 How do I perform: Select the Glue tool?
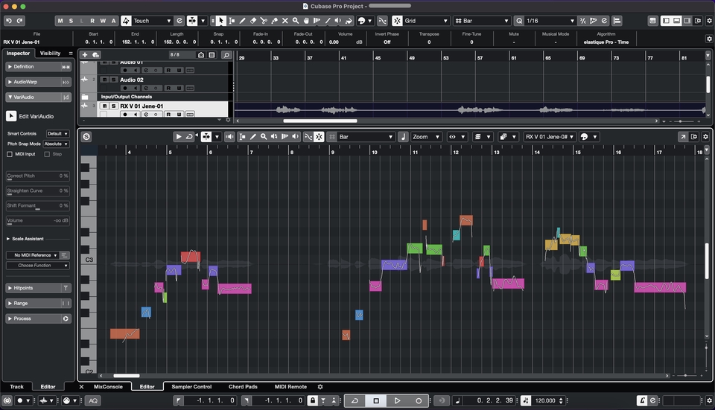click(275, 21)
